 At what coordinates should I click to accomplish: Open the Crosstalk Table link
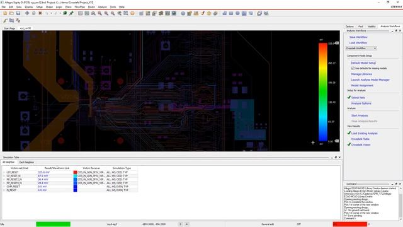tap(360, 139)
